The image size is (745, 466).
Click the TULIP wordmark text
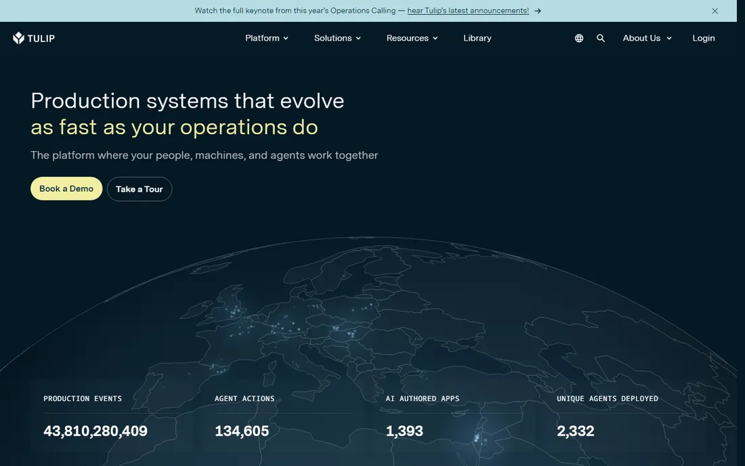[x=41, y=39]
